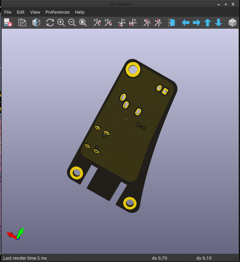Click the XYZ axis gizmo

click(15, 234)
